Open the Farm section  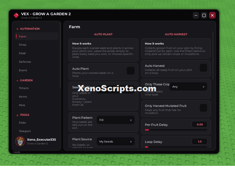(x=37, y=36)
